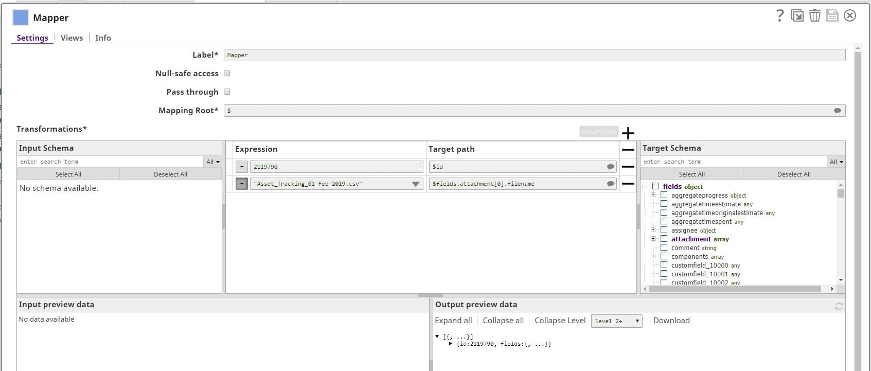Enable the Pass through checkbox
Screen dimensions: 871x371
pos(227,92)
